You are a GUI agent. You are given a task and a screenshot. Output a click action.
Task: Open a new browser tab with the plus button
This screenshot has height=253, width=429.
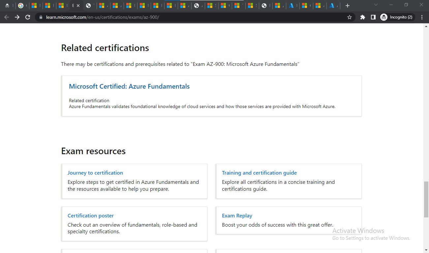click(x=347, y=6)
